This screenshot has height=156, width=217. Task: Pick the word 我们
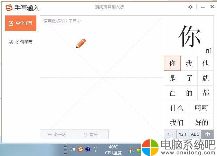(x=177, y=122)
